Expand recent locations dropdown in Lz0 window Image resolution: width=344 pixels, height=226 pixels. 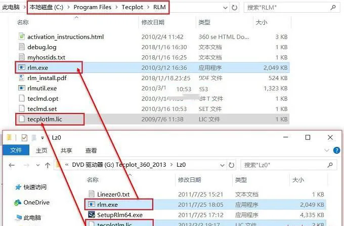point(38,165)
